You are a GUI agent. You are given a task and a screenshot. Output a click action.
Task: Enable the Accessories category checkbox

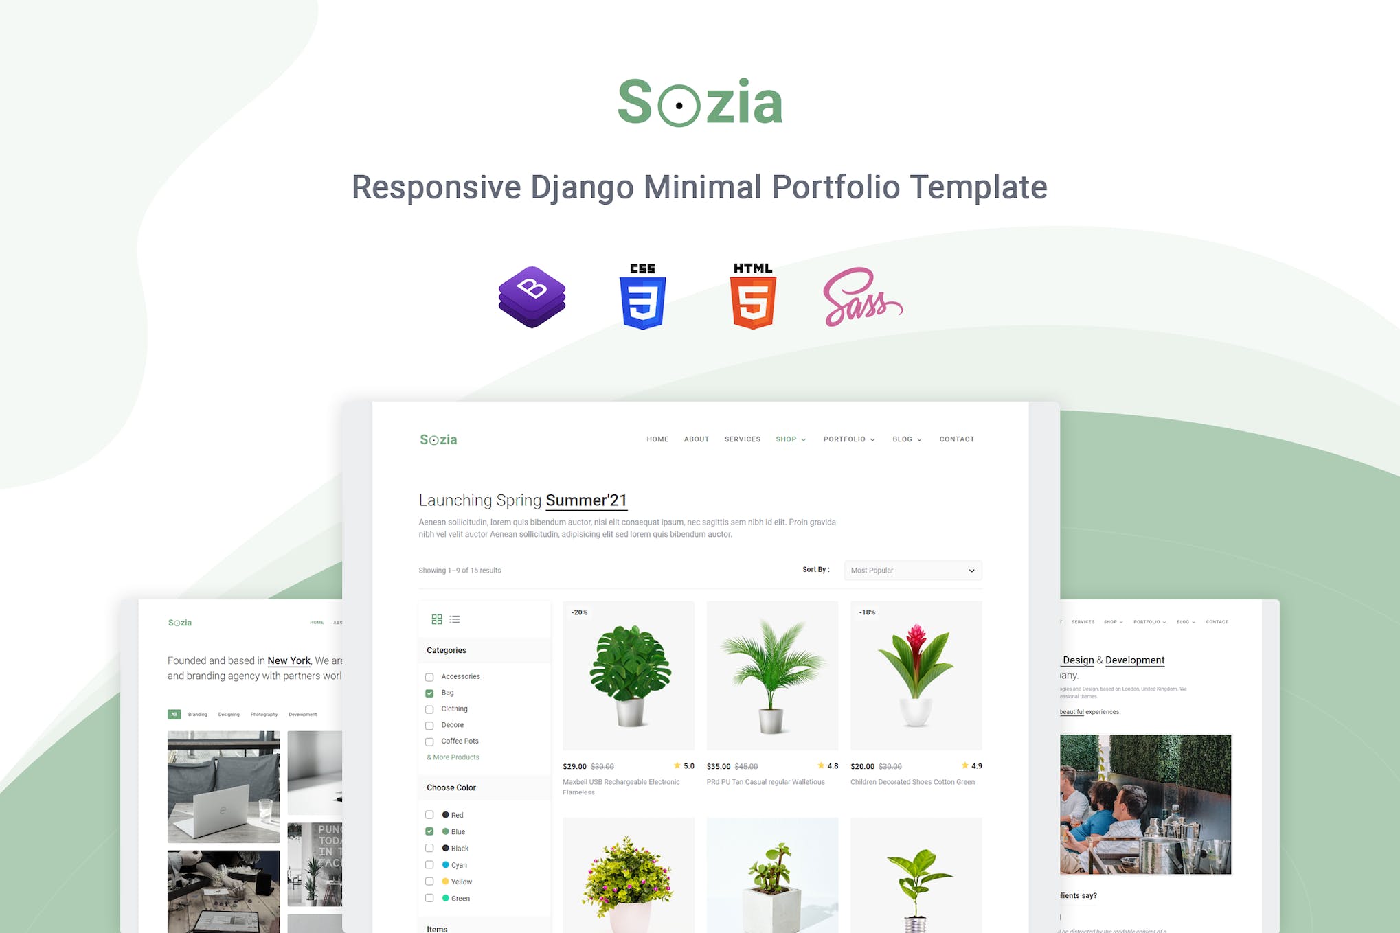pyautogui.click(x=430, y=677)
